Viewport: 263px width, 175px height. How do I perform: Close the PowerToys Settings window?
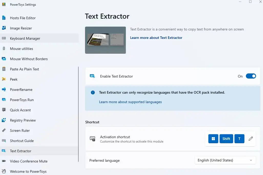[260, 2]
